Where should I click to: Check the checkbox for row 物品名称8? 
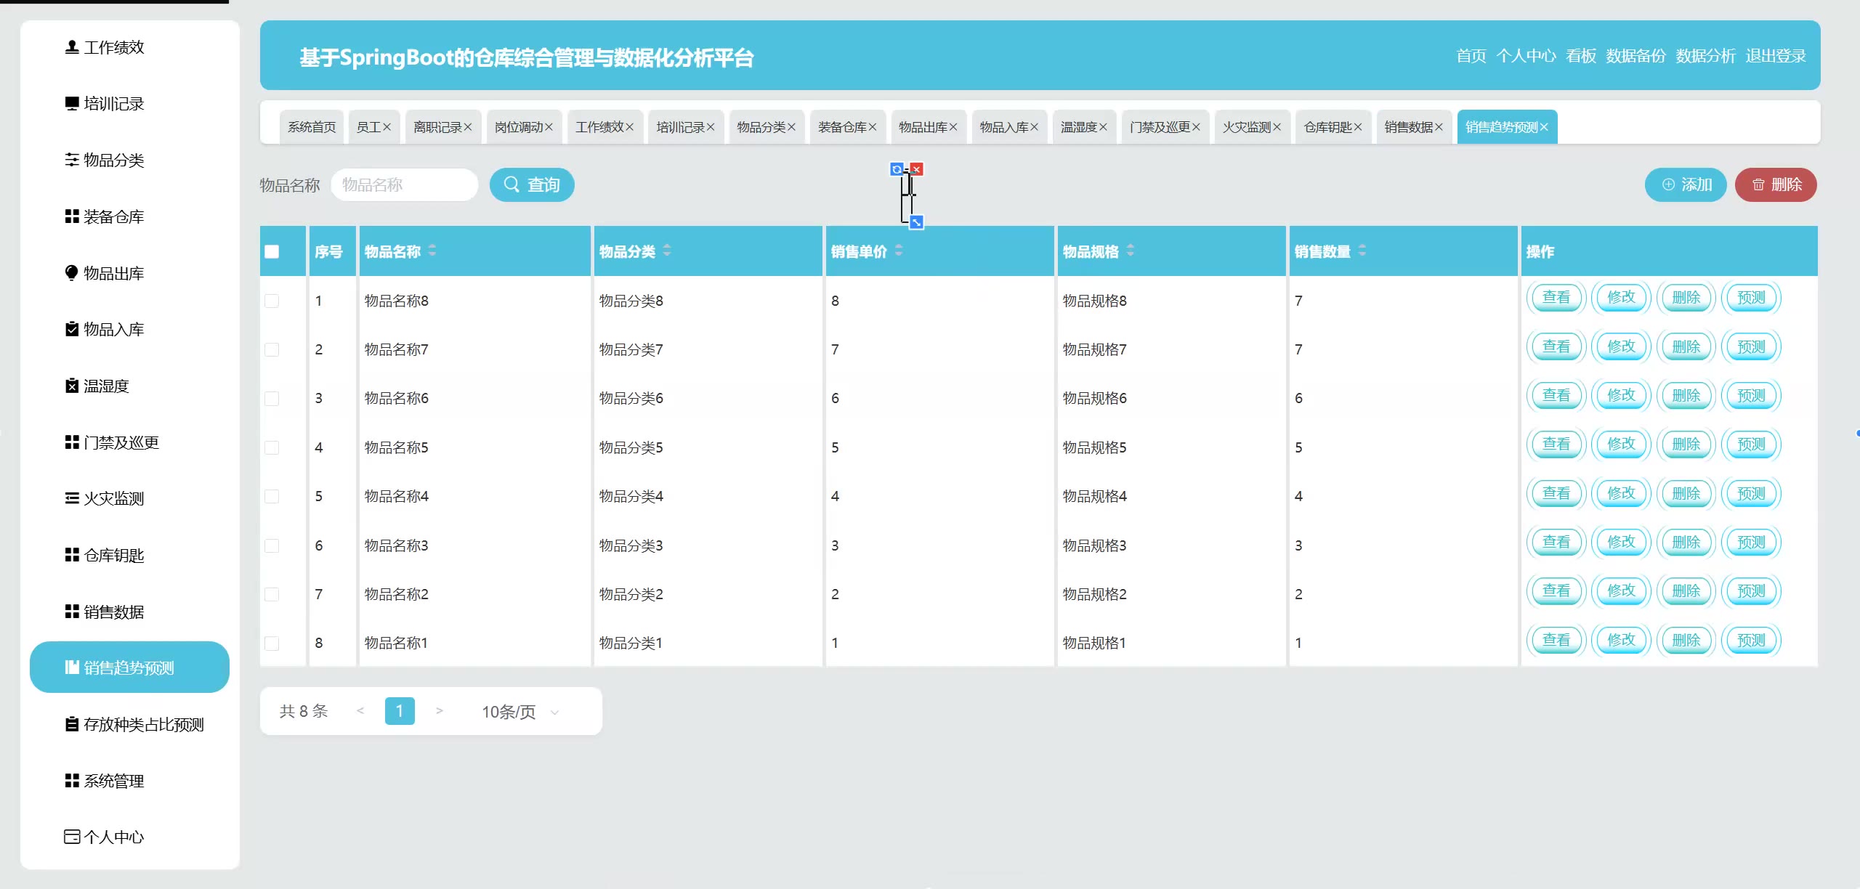coord(272,301)
